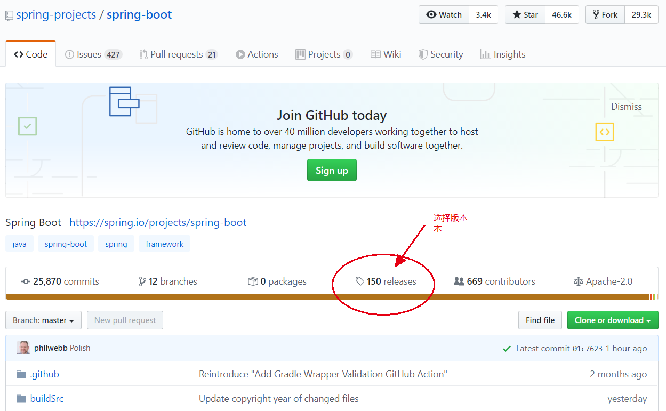Switch to the Security tab
This screenshot has width=666, height=411.
point(440,54)
